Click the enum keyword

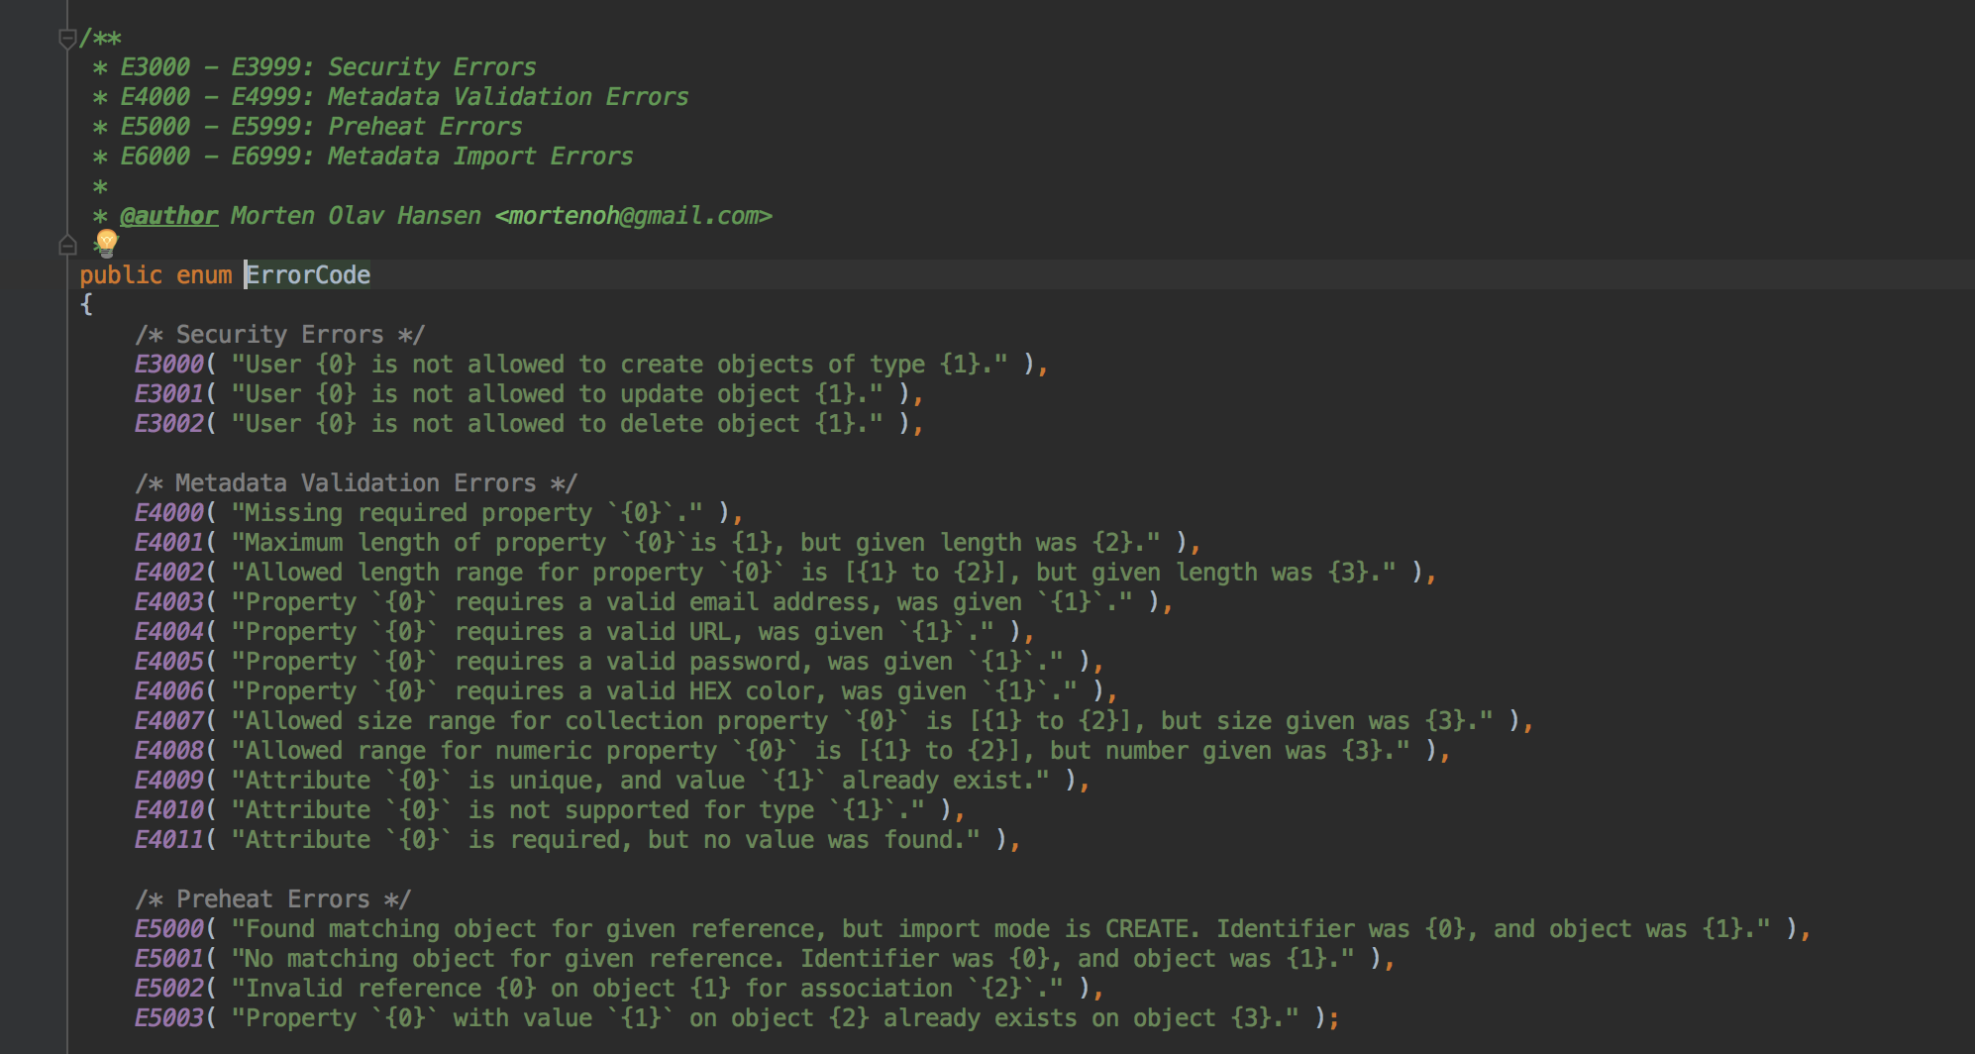coord(204,275)
